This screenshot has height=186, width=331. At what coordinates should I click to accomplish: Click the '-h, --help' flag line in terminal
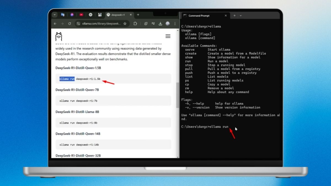pos(214,104)
